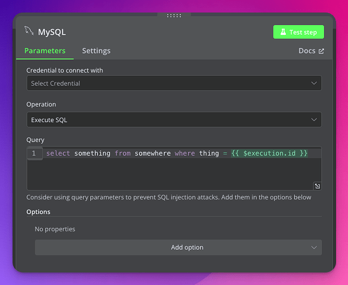This screenshot has height=285, width=348.
Task: Open the Add option dropdown
Action: tap(178, 247)
